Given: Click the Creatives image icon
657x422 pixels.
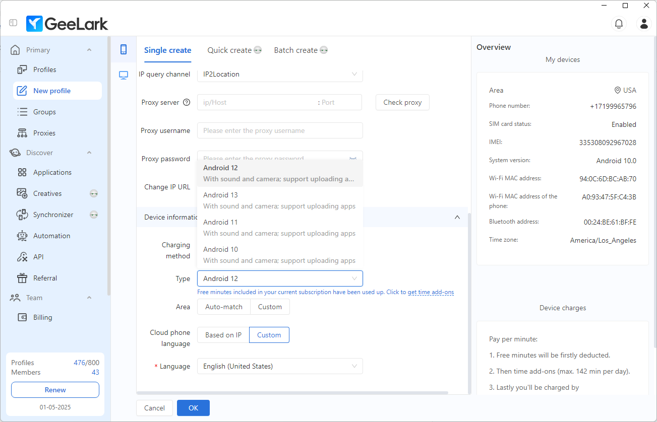Looking at the screenshot, I should point(22,193).
